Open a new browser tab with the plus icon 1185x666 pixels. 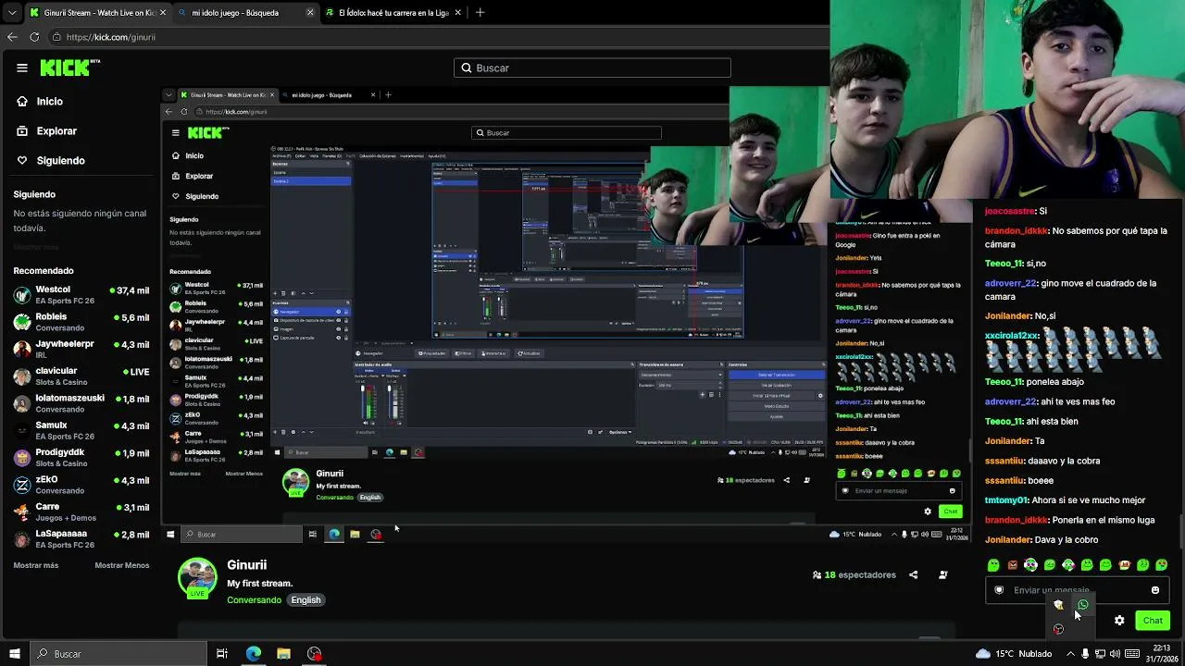coord(480,13)
